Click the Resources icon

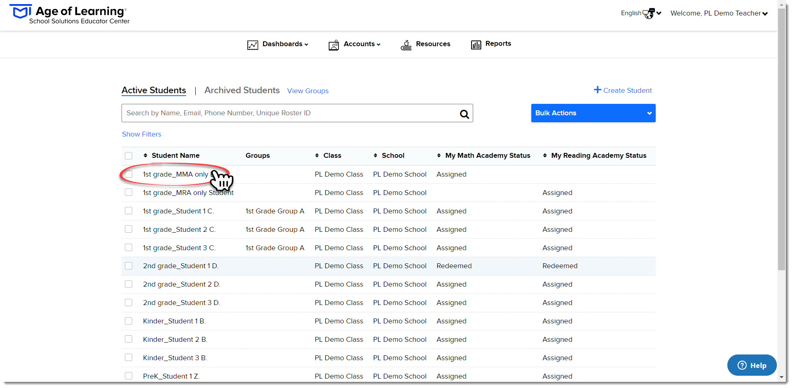coord(406,45)
